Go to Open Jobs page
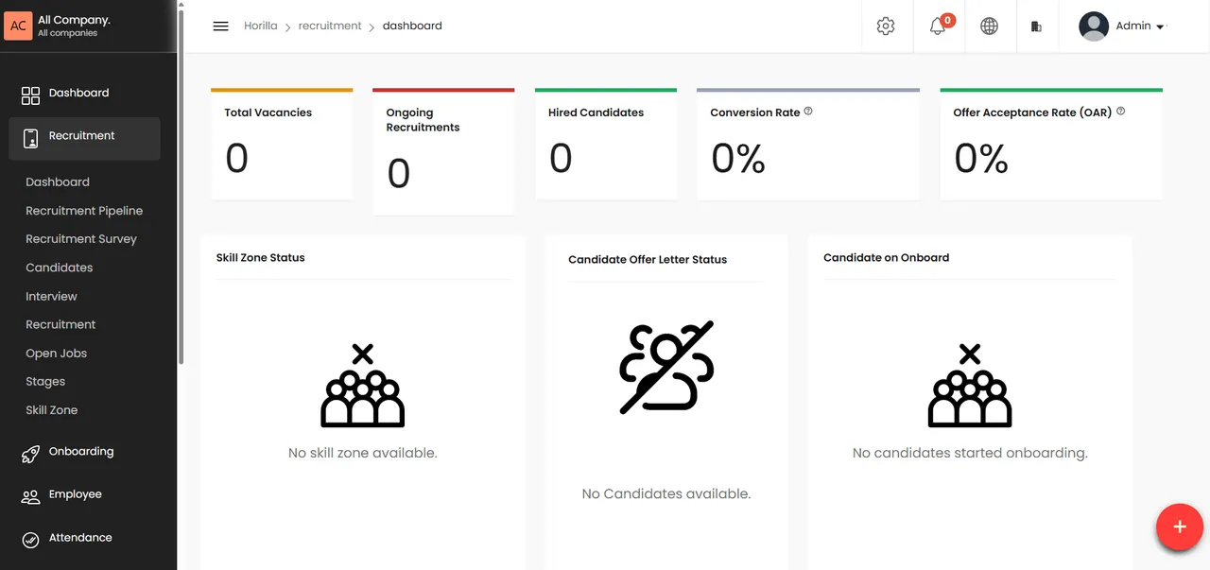 tap(56, 353)
